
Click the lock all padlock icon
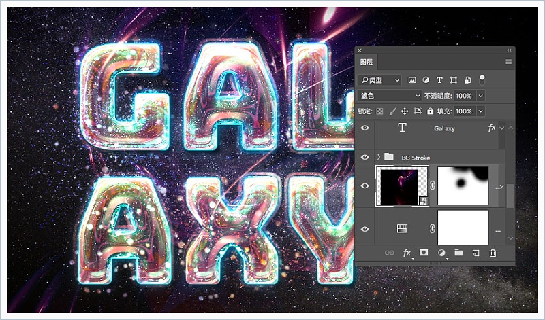click(x=430, y=111)
